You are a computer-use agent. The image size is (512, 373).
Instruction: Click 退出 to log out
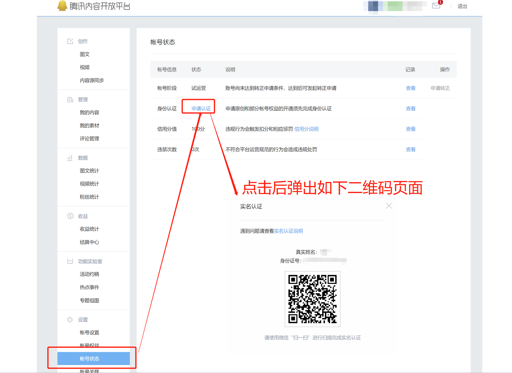(462, 6)
